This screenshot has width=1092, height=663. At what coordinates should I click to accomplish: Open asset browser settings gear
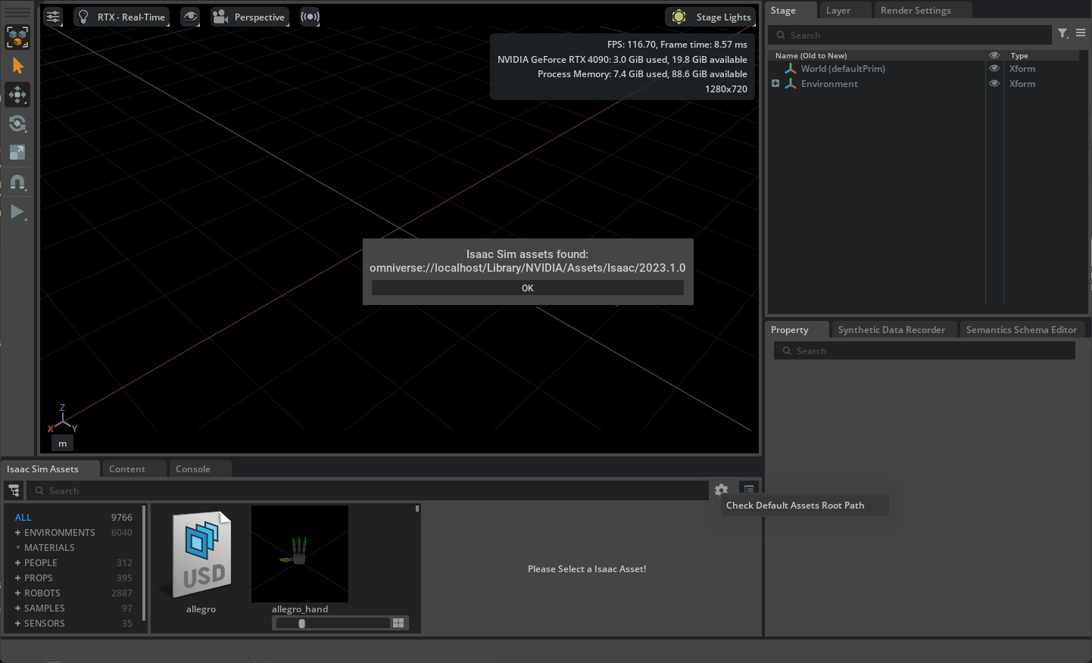721,490
